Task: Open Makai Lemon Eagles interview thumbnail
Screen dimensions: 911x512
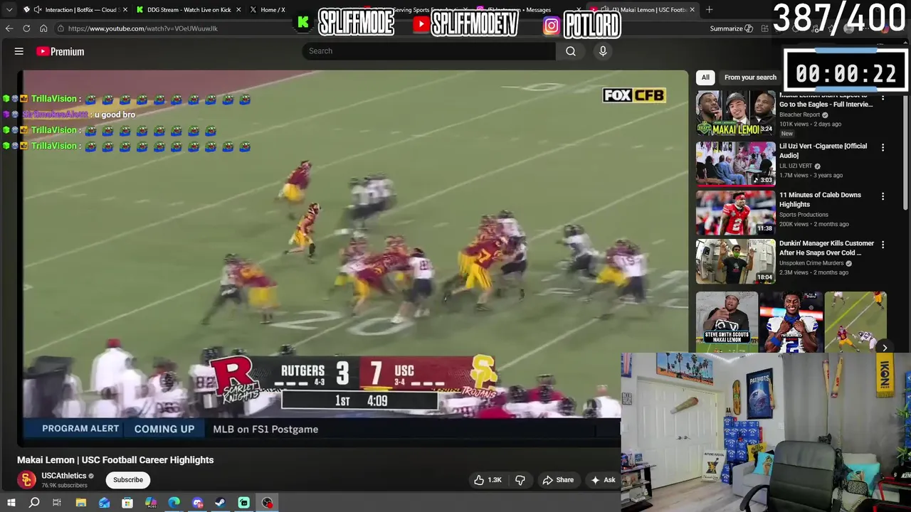Action: tap(736, 113)
